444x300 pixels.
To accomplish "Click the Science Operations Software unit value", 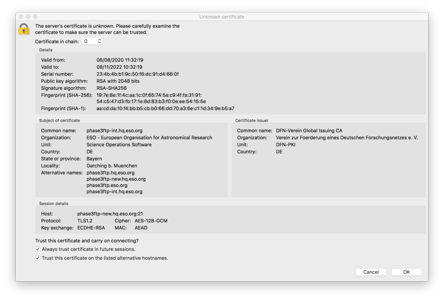I will click(119, 145).
